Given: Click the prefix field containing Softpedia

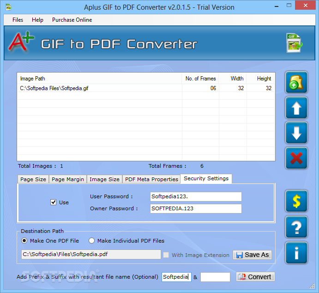Looking at the screenshot, I should tap(176, 277).
